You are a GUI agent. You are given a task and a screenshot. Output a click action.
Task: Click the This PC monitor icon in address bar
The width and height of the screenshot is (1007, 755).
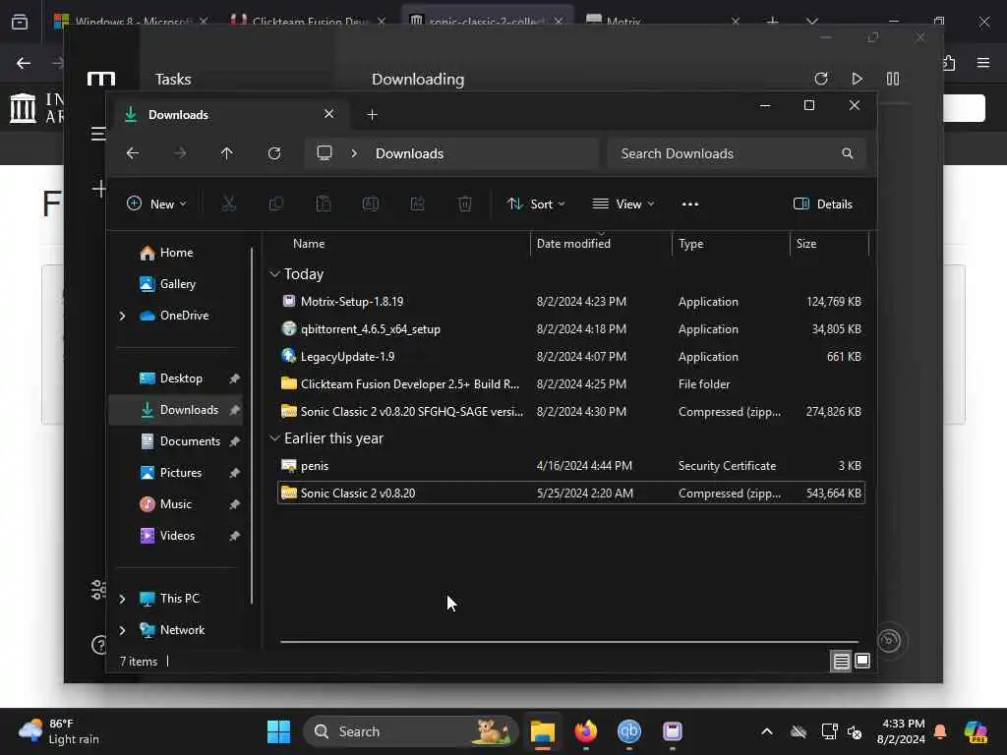[x=325, y=153]
